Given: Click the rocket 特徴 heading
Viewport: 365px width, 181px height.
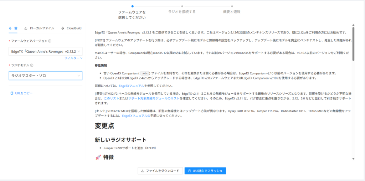Looking at the screenshot, I should coord(104,157).
